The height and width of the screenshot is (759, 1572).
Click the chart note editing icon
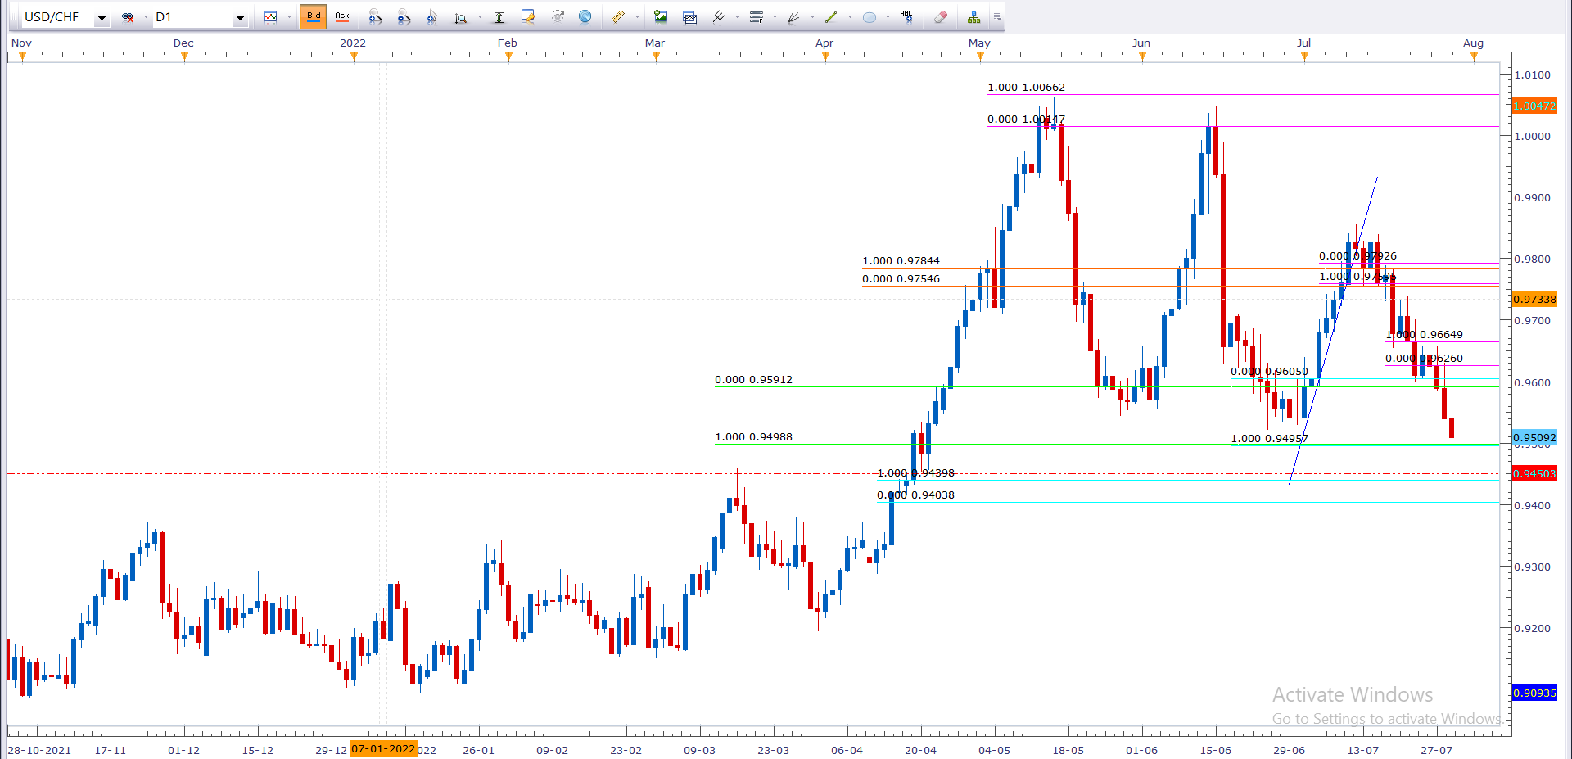[x=528, y=17]
